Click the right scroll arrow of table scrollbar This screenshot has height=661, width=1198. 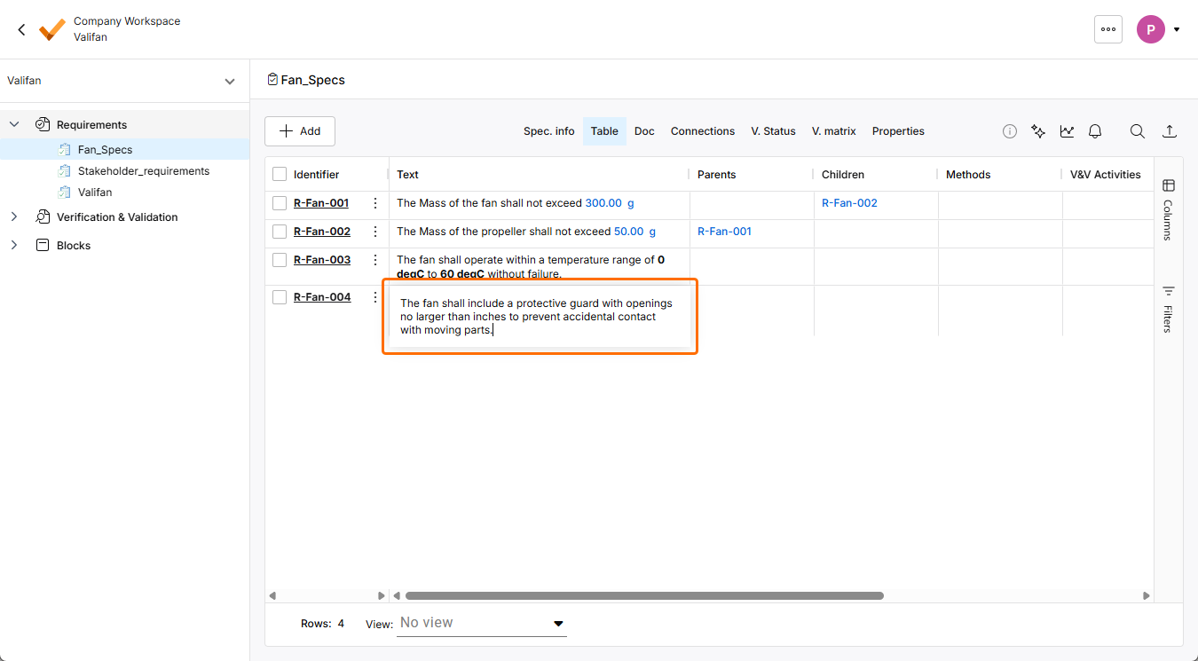pos(1147,596)
